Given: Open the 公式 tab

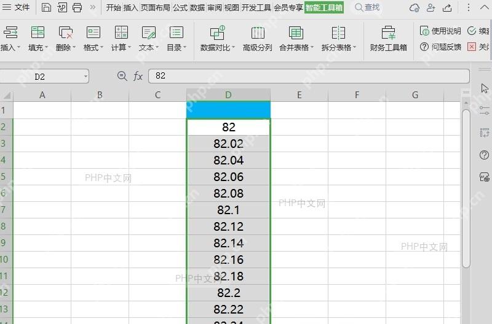Looking at the screenshot, I should 180,7.
